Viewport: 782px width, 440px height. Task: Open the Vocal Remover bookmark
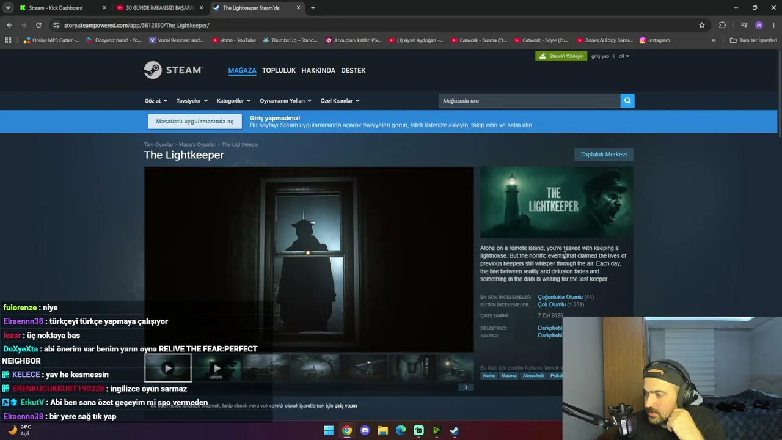coord(177,40)
